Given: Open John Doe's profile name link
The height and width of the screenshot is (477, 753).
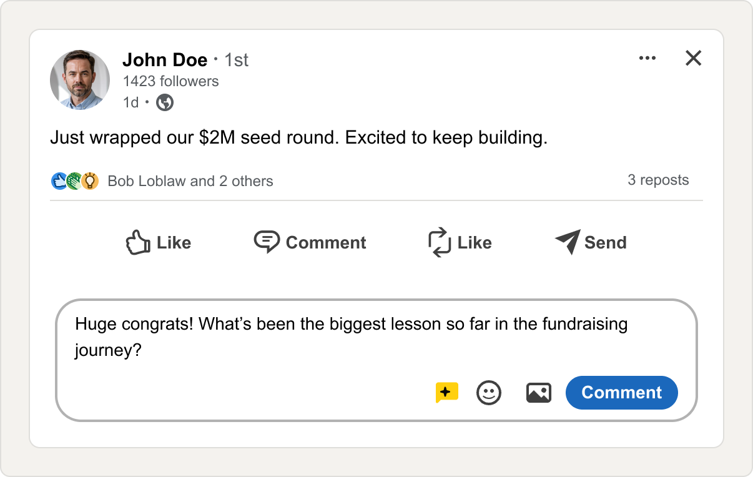Looking at the screenshot, I should tap(165, 60).
